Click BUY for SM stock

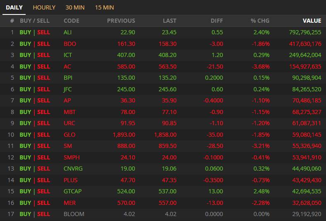[25, 146]
